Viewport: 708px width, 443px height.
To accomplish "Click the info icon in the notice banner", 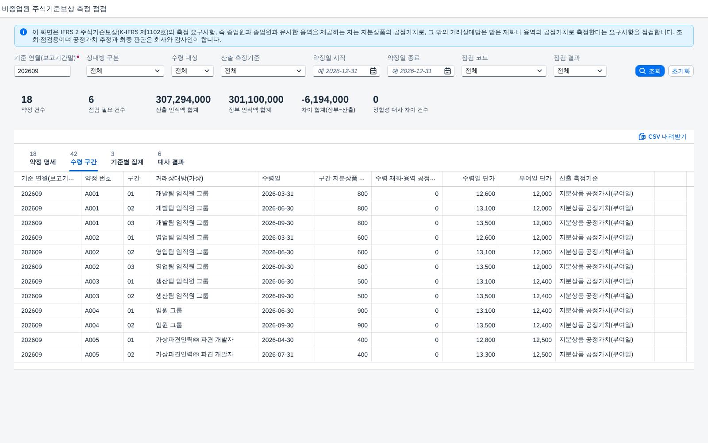I will pyautogui.click(x=23, y=32).
